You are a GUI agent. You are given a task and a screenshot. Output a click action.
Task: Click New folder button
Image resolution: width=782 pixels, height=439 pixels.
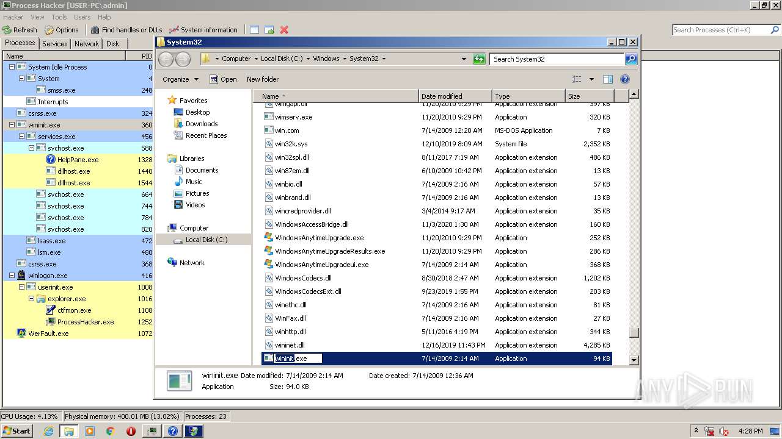point(263,79)
